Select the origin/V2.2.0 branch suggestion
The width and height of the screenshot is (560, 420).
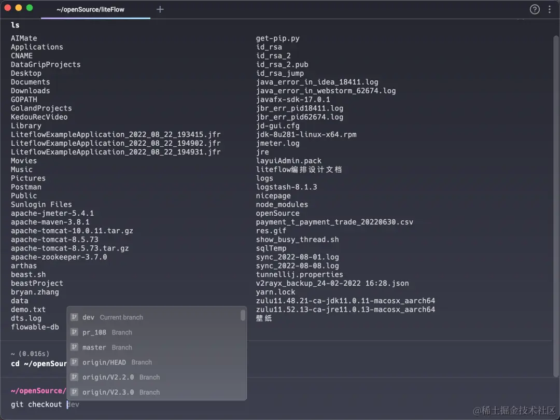tap(157, 377)
